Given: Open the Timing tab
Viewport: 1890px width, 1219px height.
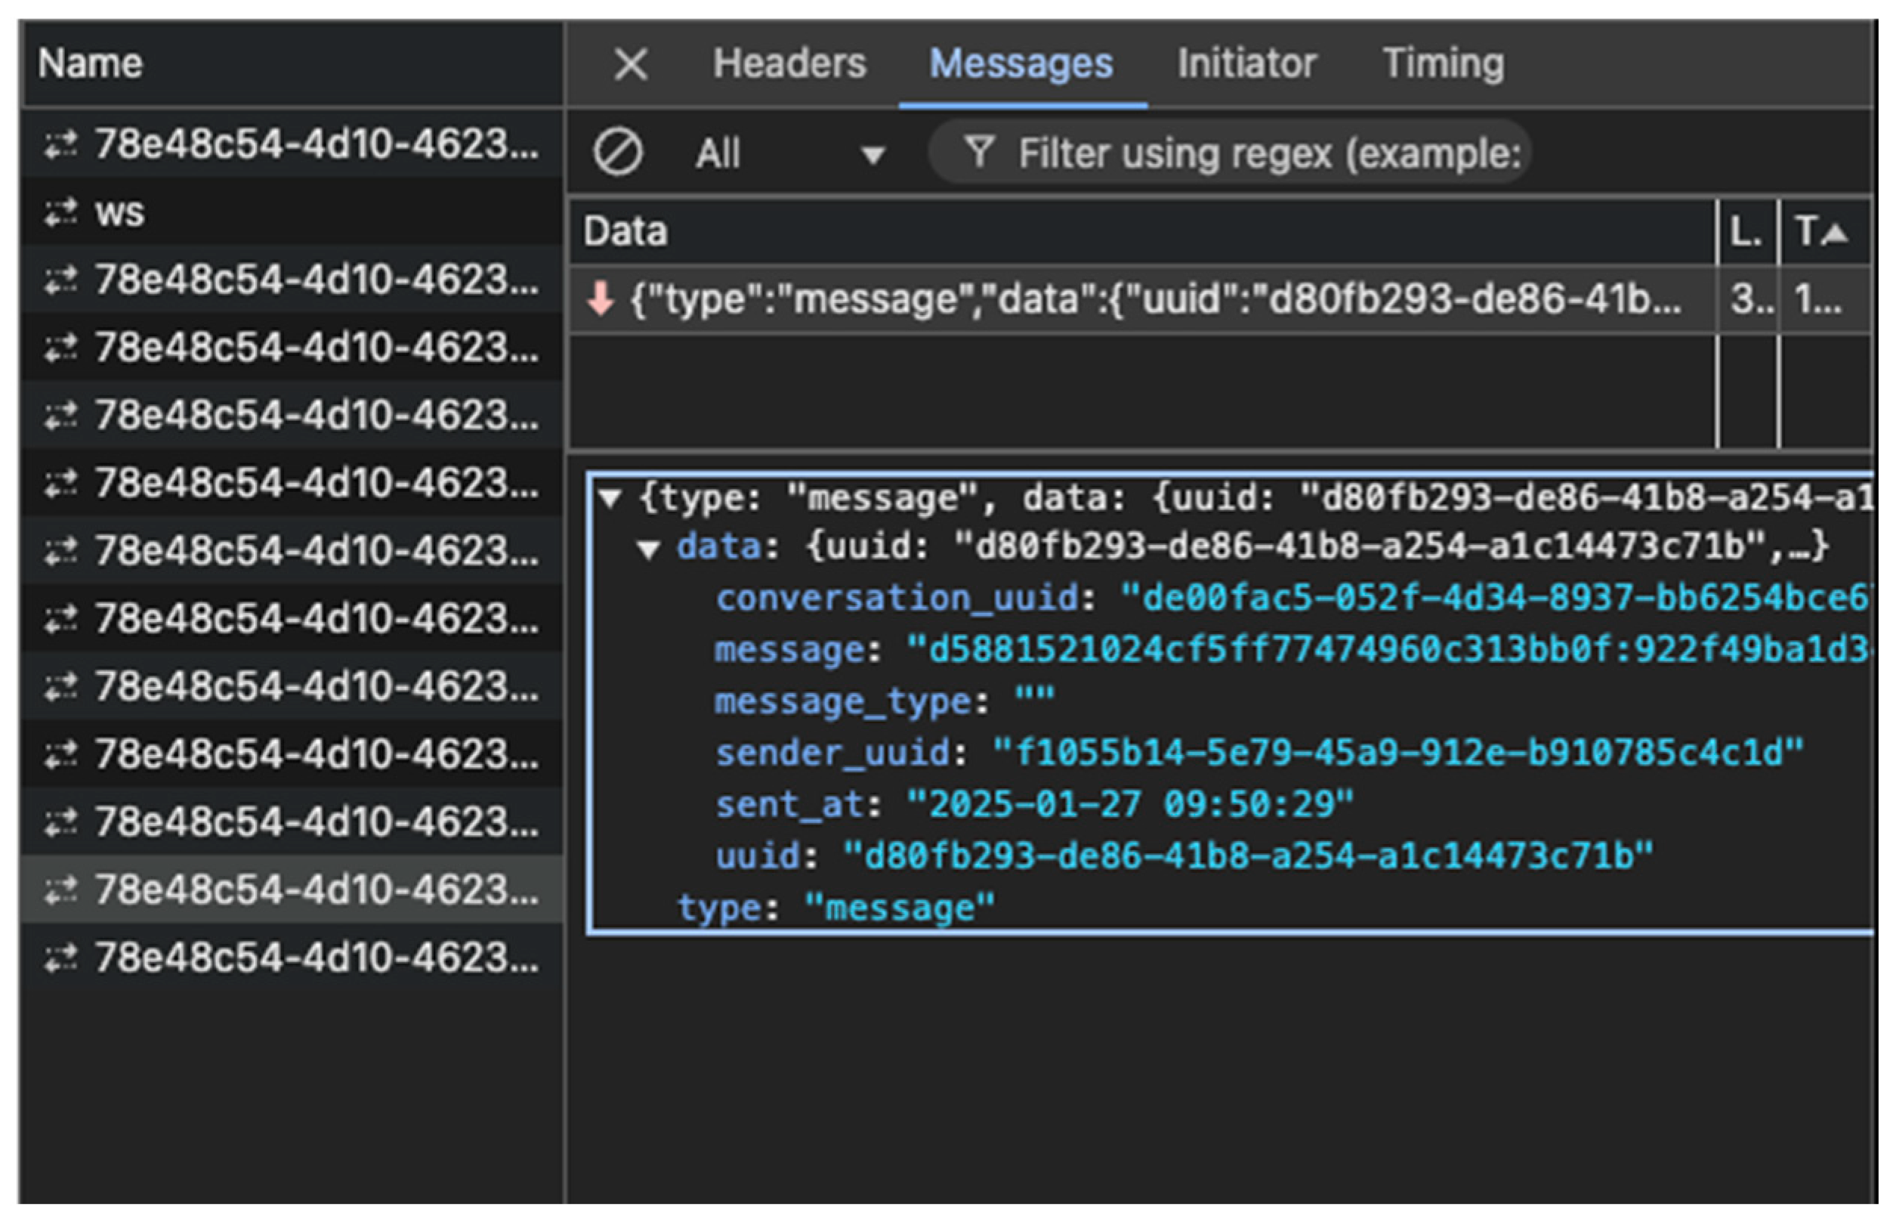Looking at the screenshot, I should pos(1442,63).
